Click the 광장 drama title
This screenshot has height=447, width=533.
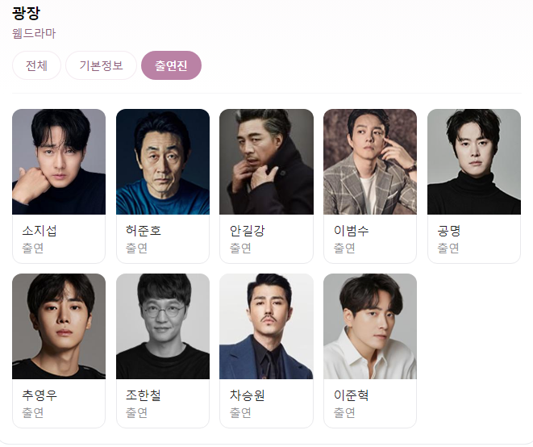(x=26, y=13)
